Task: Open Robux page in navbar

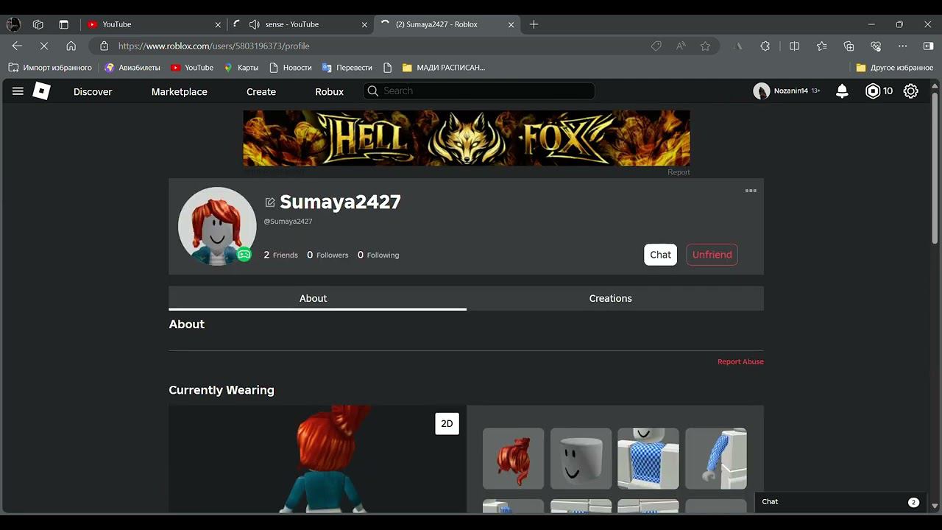Action: [x=329, y=91]
